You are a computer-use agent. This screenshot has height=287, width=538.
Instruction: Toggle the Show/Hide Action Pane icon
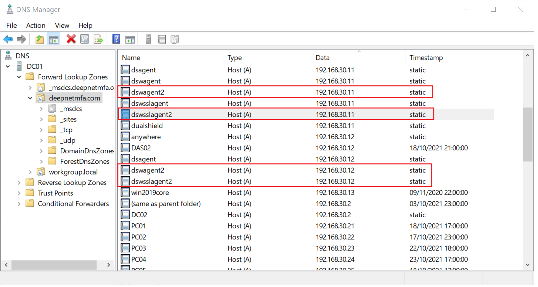pyautogui.click(x=130, y=40)
